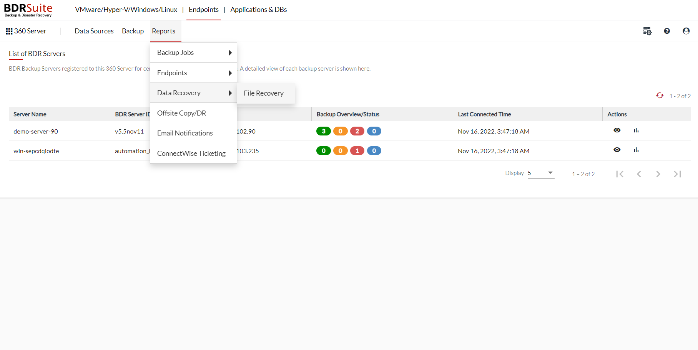Select win-sepcdqiodte server name

[36, 151]
